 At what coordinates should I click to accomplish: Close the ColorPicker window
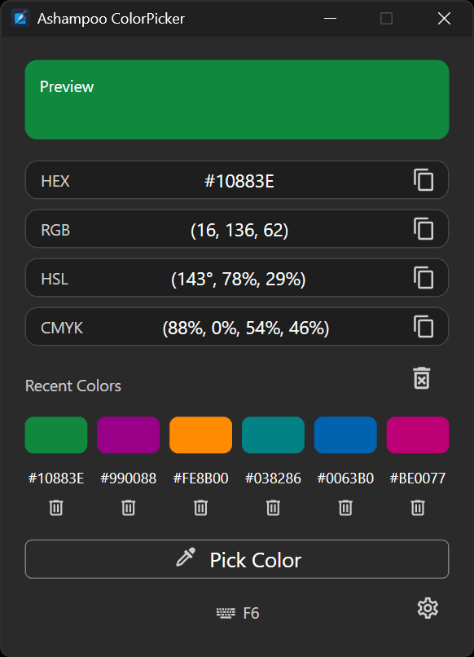click(x=444, y=19)
